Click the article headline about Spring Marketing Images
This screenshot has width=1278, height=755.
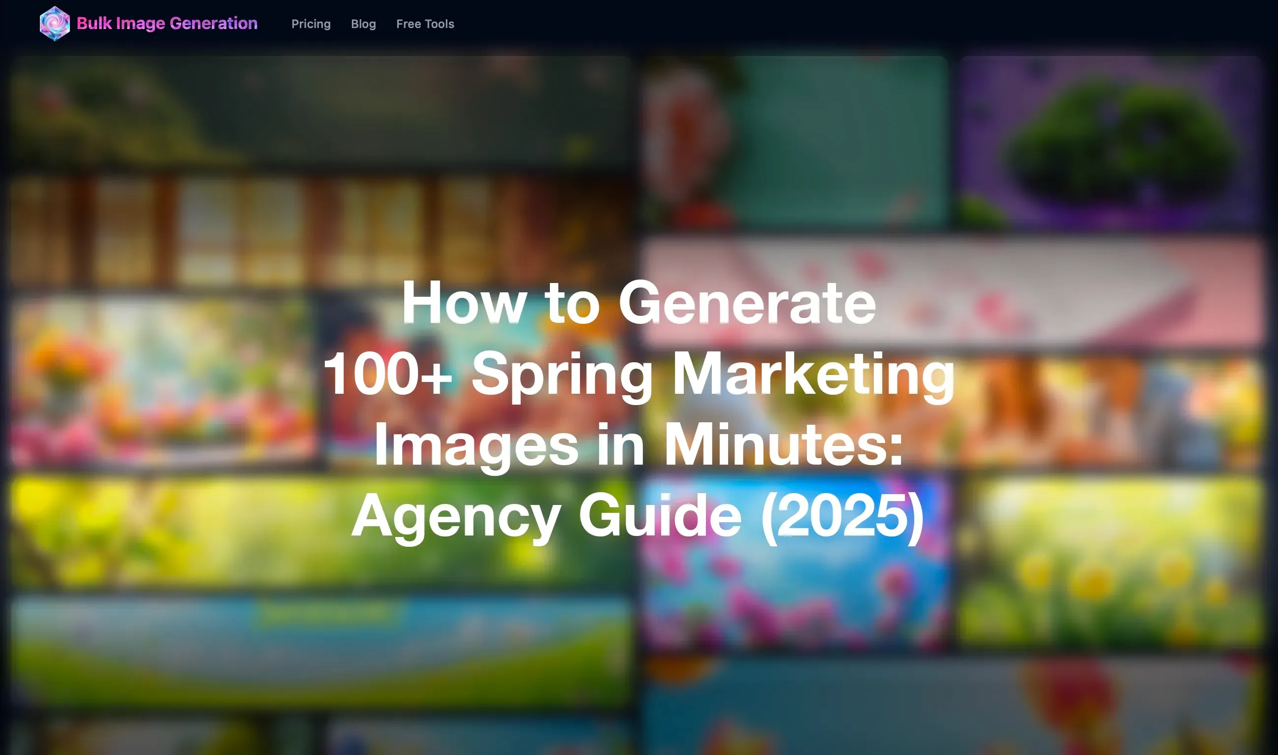click(639, 409)
